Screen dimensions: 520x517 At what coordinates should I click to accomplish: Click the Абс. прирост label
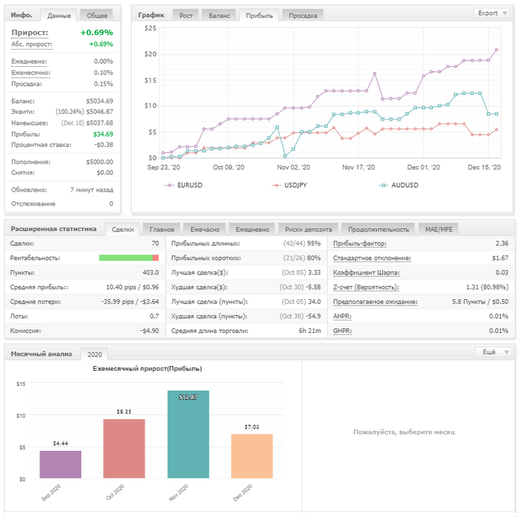coord(32,44)
